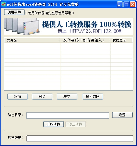Click the 文件密码（如有请输入）column header
The width and height of the screenshot is (137, 146).
(85, 40)
